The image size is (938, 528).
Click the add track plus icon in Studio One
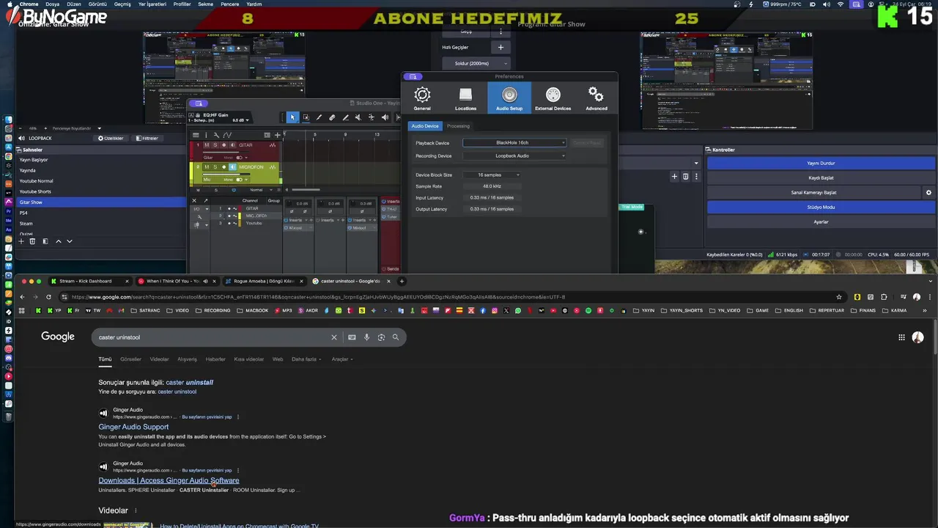coord(277,135)
